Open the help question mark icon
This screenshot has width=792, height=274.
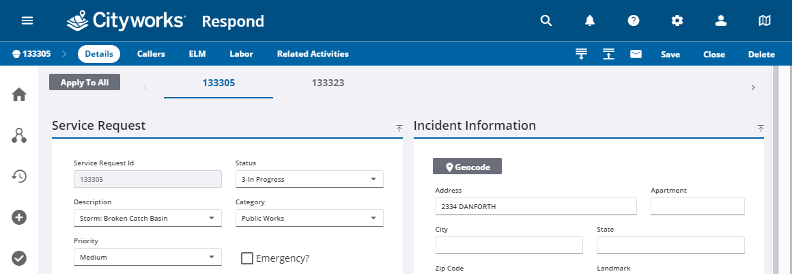point(634,20)
